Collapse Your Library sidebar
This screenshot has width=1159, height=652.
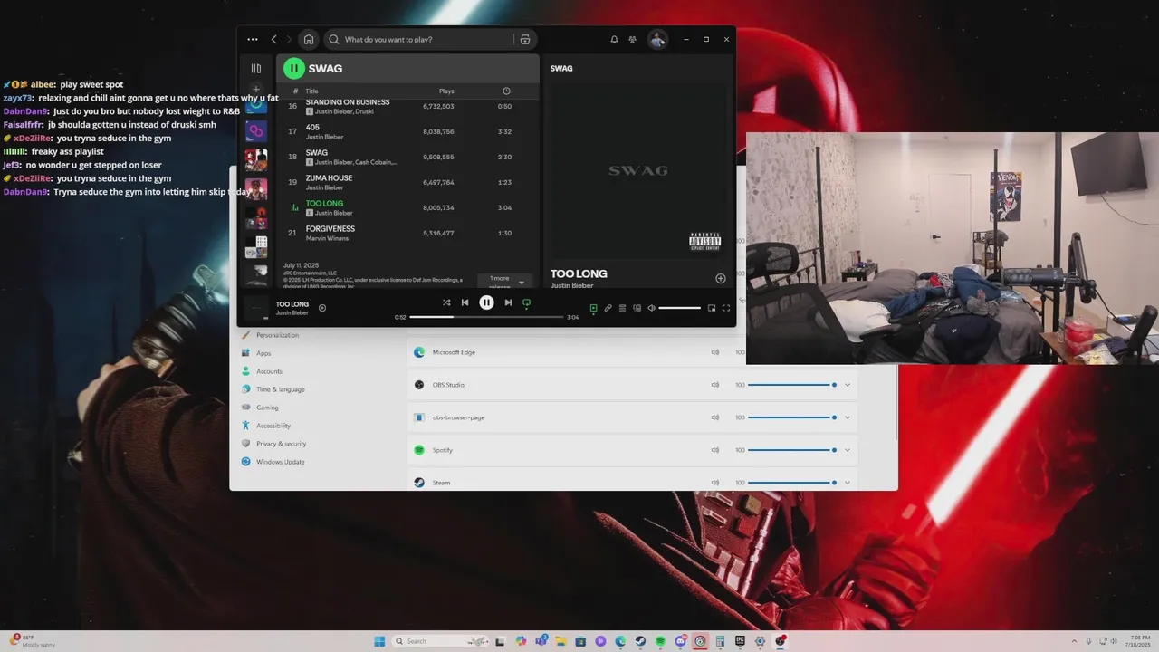256,68
